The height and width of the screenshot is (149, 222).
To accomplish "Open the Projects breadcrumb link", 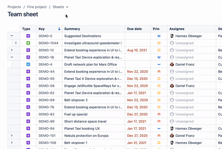I will (x=14, y=7).
